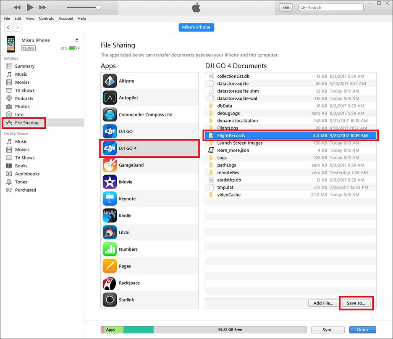Open Summary in Settings sidebar
This screenshot has height=339, width=393.
point(24,66)
